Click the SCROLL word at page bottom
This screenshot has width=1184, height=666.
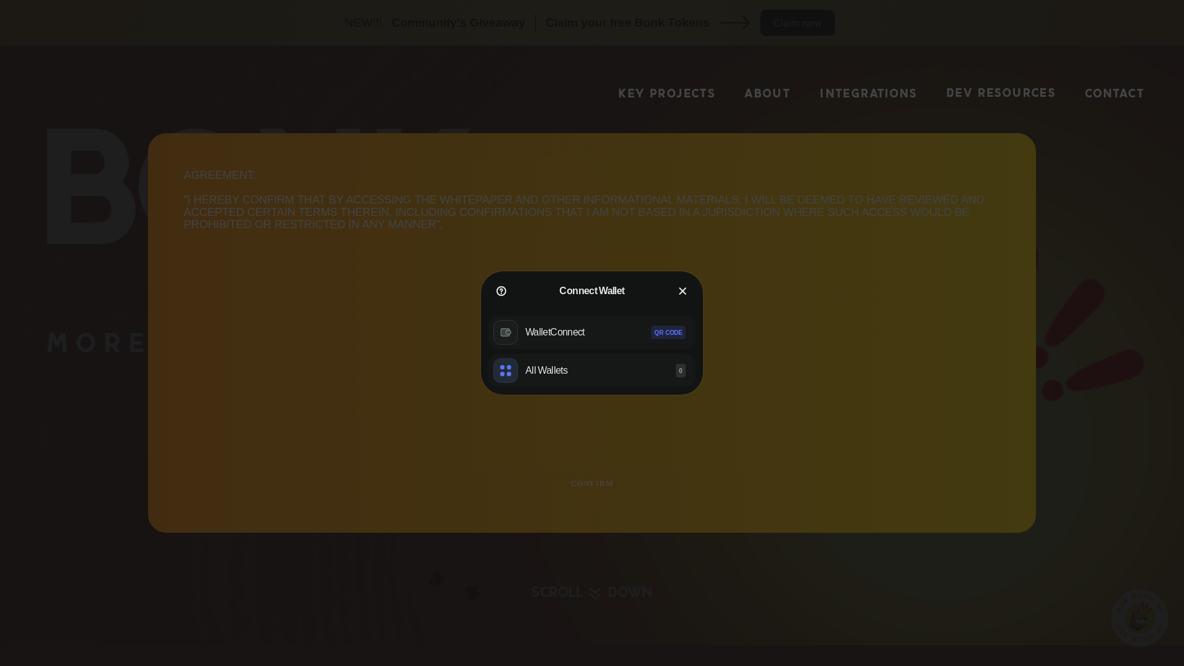pyautogui.click(x=557, y=592)
